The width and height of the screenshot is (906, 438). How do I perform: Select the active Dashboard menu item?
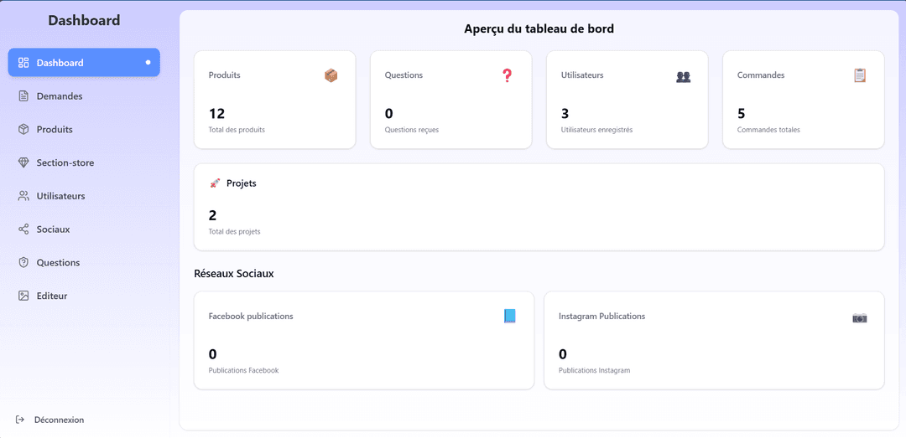(84, 63)
